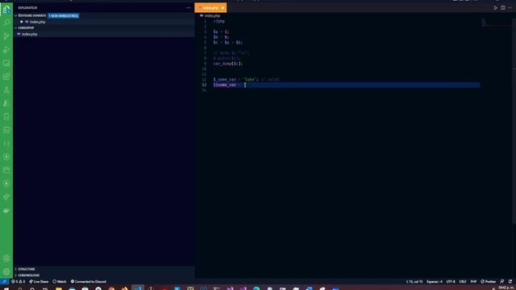Viewport: 516px width, 290px height.
Task: Click Watch in the status bar
Action: point(60,282)
